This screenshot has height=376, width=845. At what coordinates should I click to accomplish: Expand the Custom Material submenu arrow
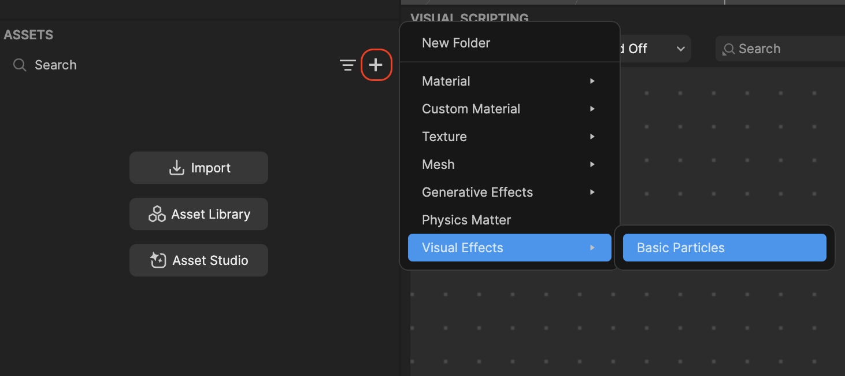click(x=592, y=109)
